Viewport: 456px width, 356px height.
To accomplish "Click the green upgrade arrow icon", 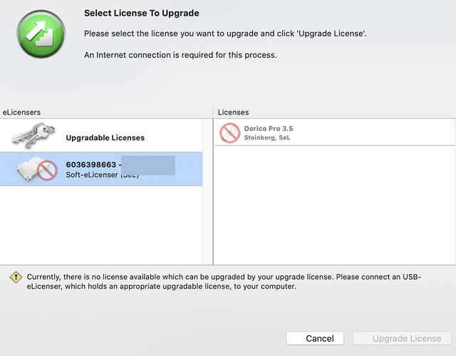I will 41,34.
